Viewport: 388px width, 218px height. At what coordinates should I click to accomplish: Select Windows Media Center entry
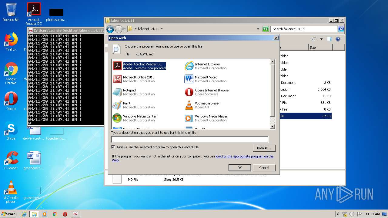tap(135, 118)
